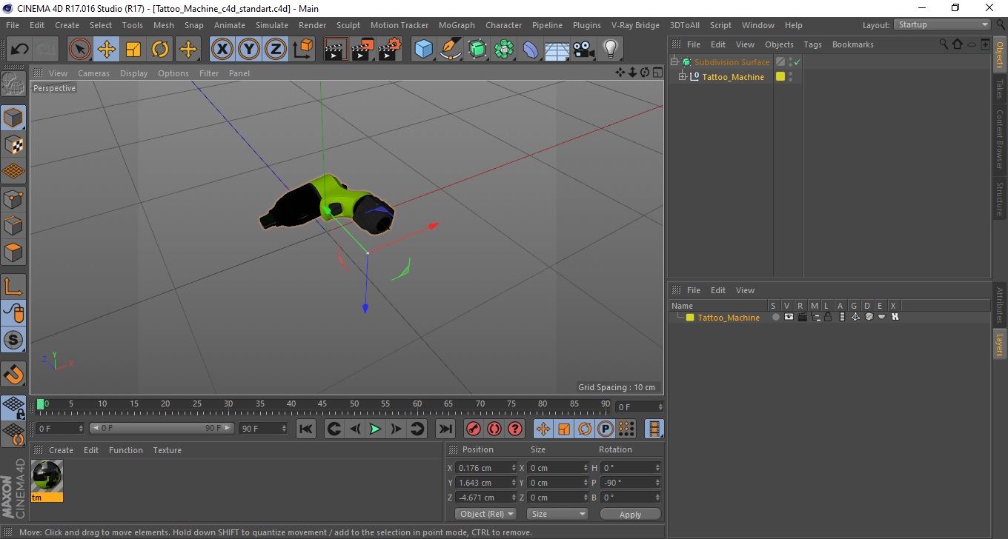Toggle the Z axis lock
Screen dimensions: 1008x539
[x=276, y=50]
